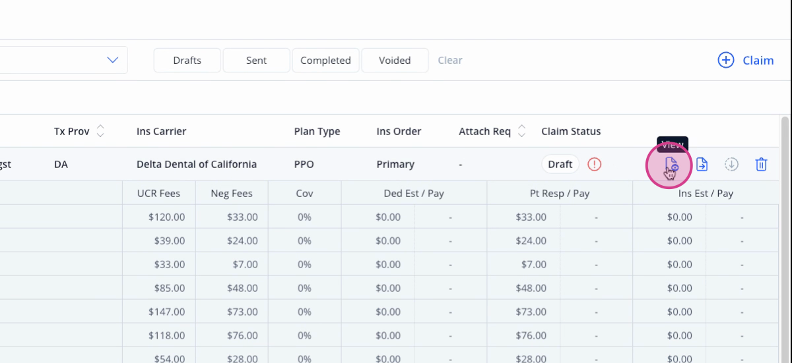The width and height of the screenshot is (792, 363).
Task: Click the plus circle icon beside Claim
Action: 725,60
